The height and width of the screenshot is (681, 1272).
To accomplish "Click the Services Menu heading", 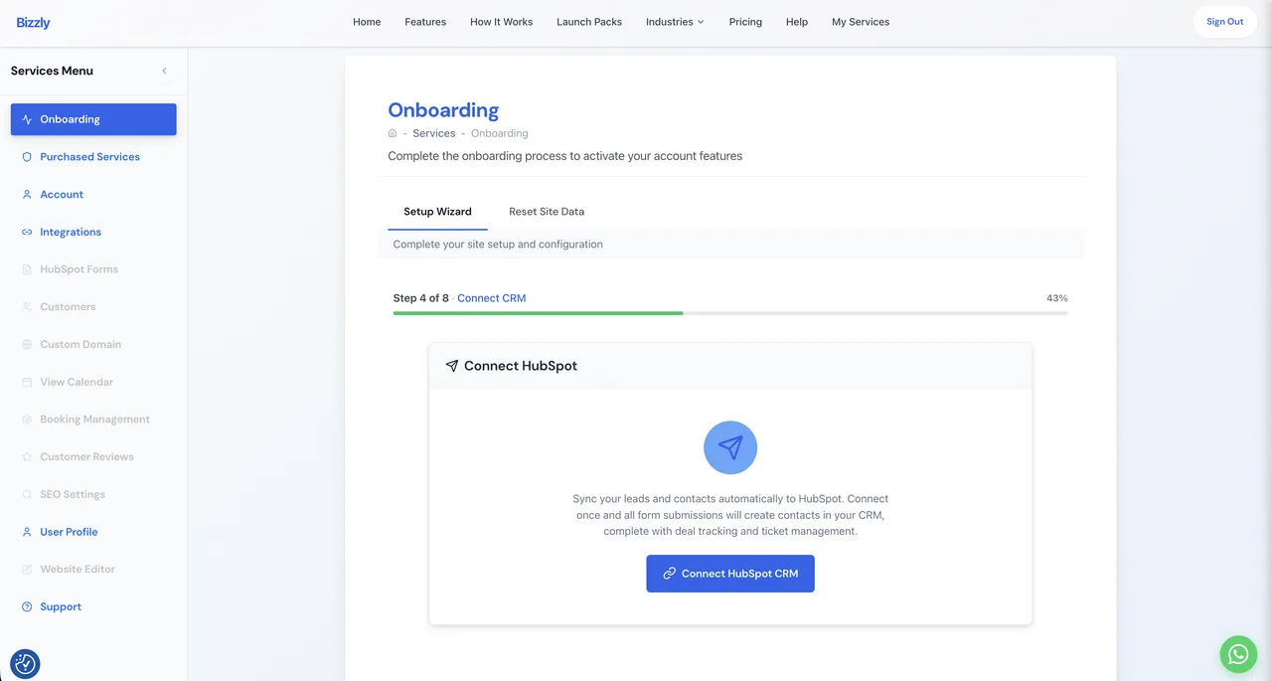I will coord(52,71).
